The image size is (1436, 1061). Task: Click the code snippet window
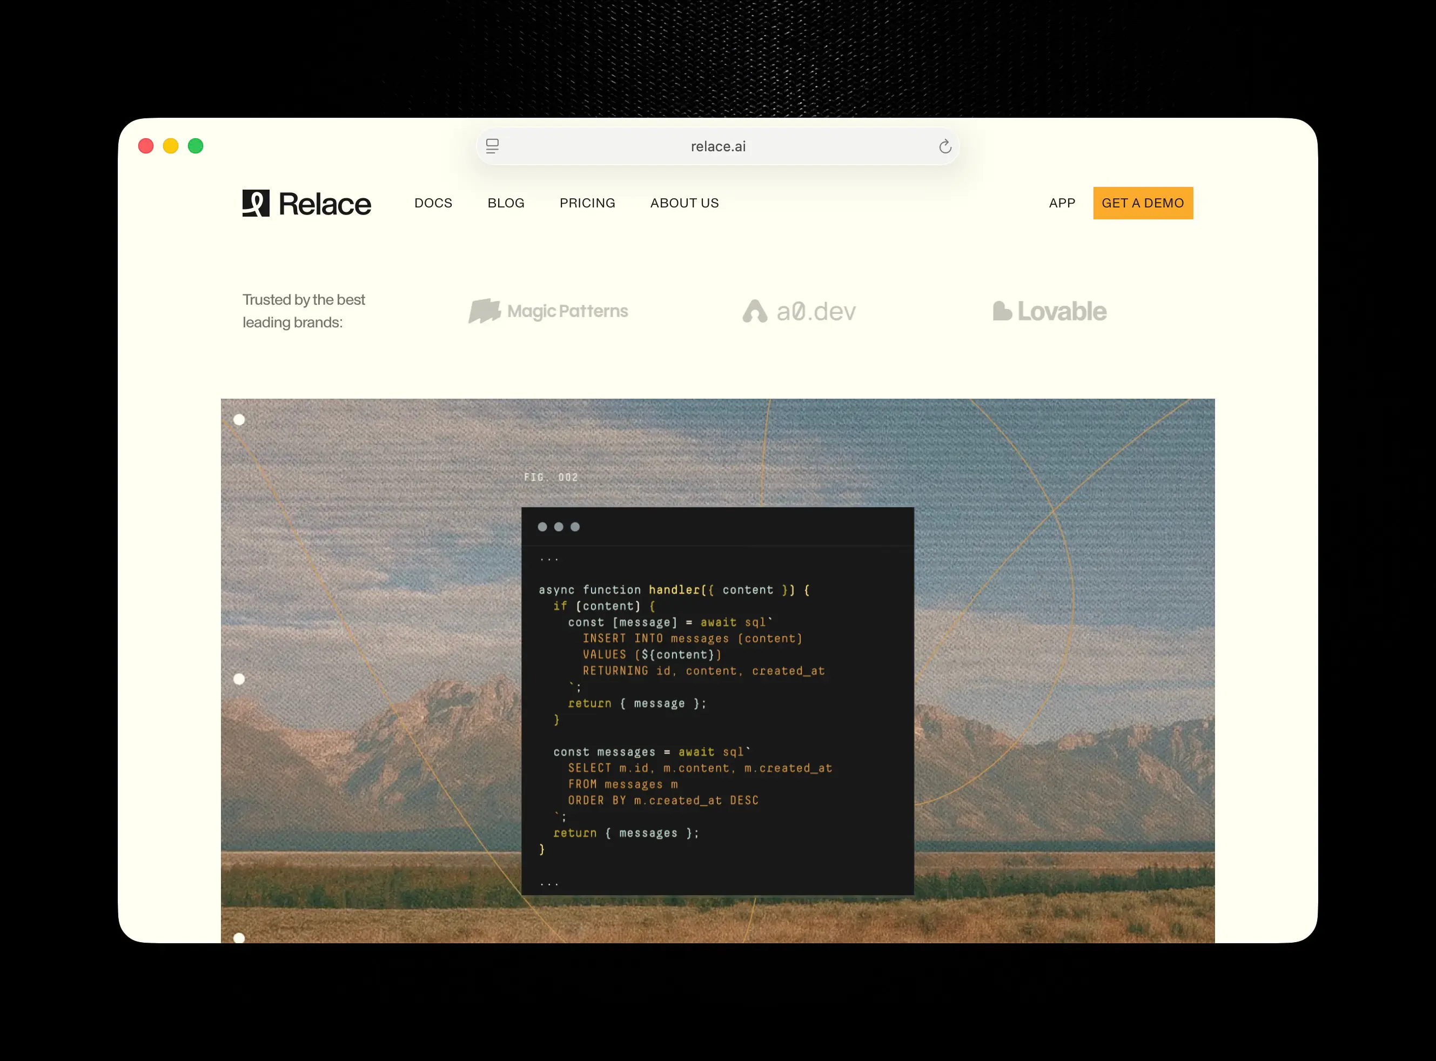point(717,700)
